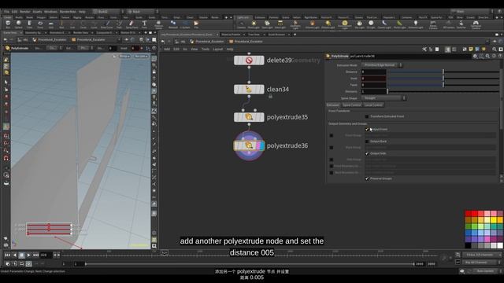The height and width of the screenshot is (283, 504).
Task: Select the Spray Paint shelf tool
Action: point(132,24)
